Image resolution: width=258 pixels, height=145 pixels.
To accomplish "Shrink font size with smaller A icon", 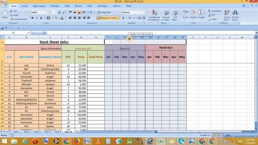I will (64, 12).
